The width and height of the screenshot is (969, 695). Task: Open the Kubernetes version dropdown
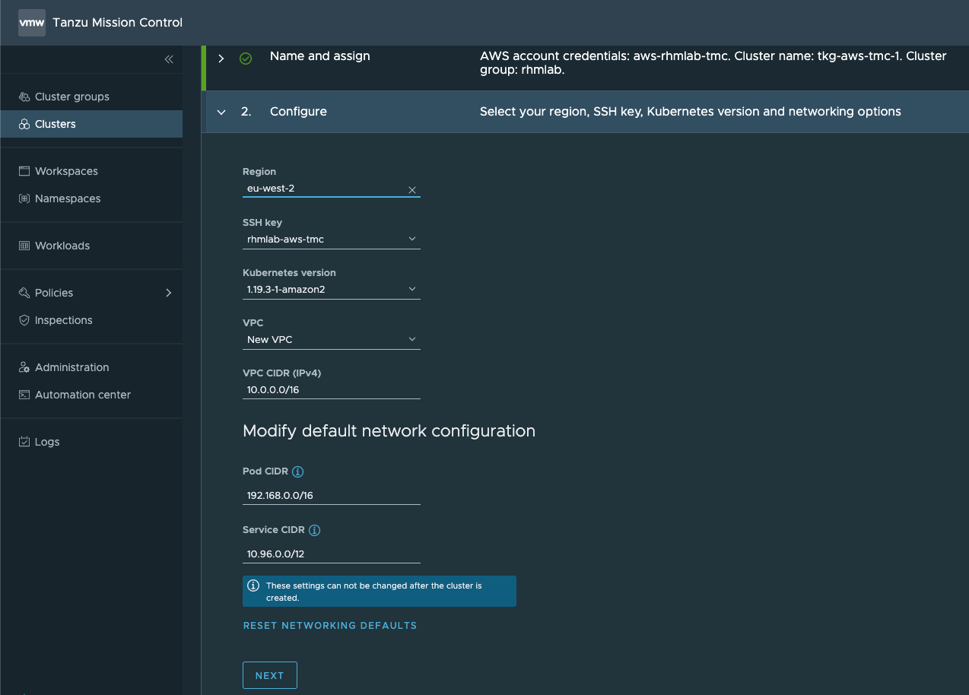pos(332,290)
